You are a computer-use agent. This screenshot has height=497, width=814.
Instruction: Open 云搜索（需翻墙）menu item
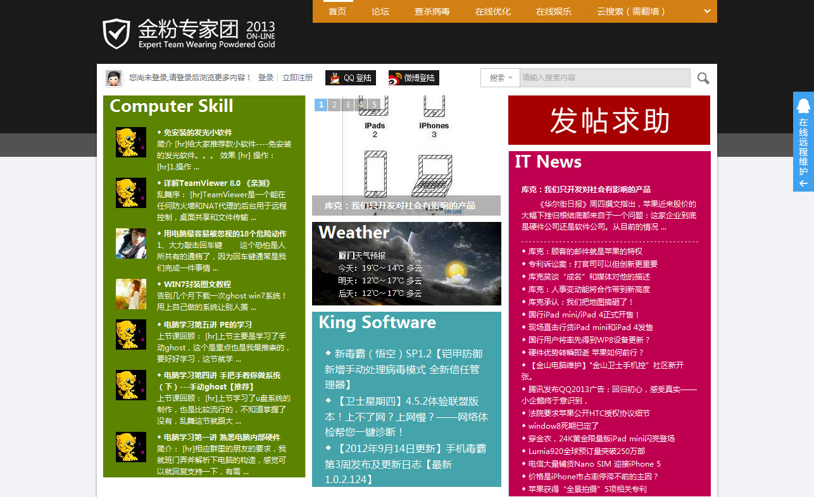[632, 11]
